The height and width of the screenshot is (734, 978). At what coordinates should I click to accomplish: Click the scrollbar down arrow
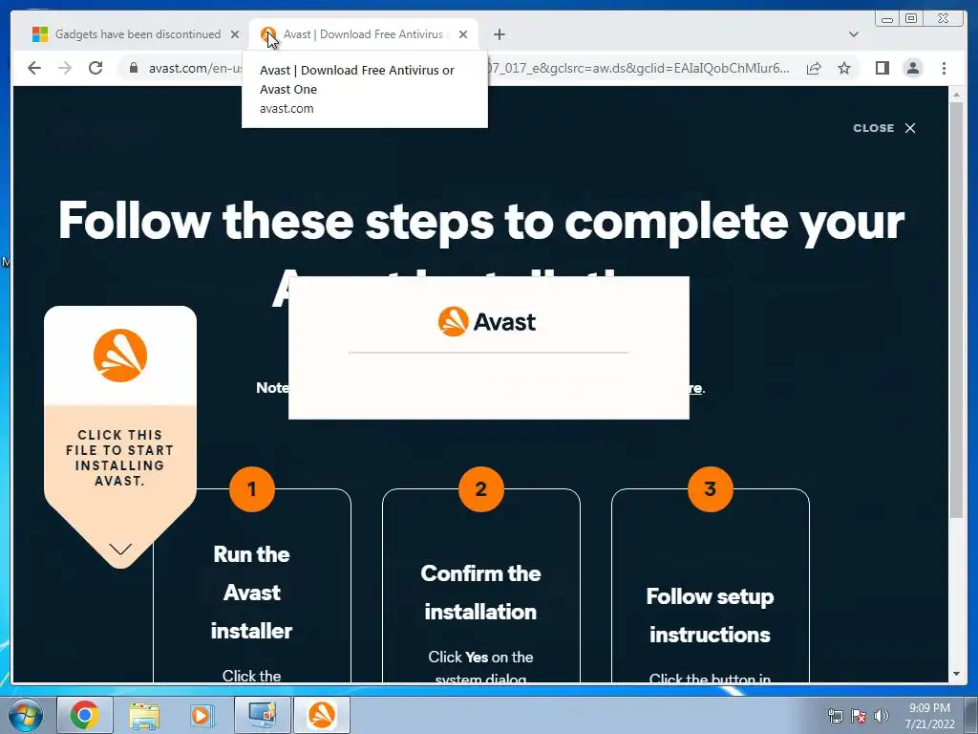pyautogui.click(x=956, y=674)
